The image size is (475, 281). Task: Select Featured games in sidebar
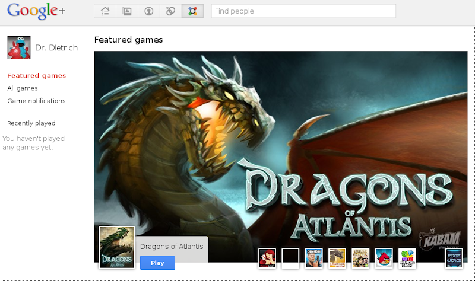(x=37, y=76)
